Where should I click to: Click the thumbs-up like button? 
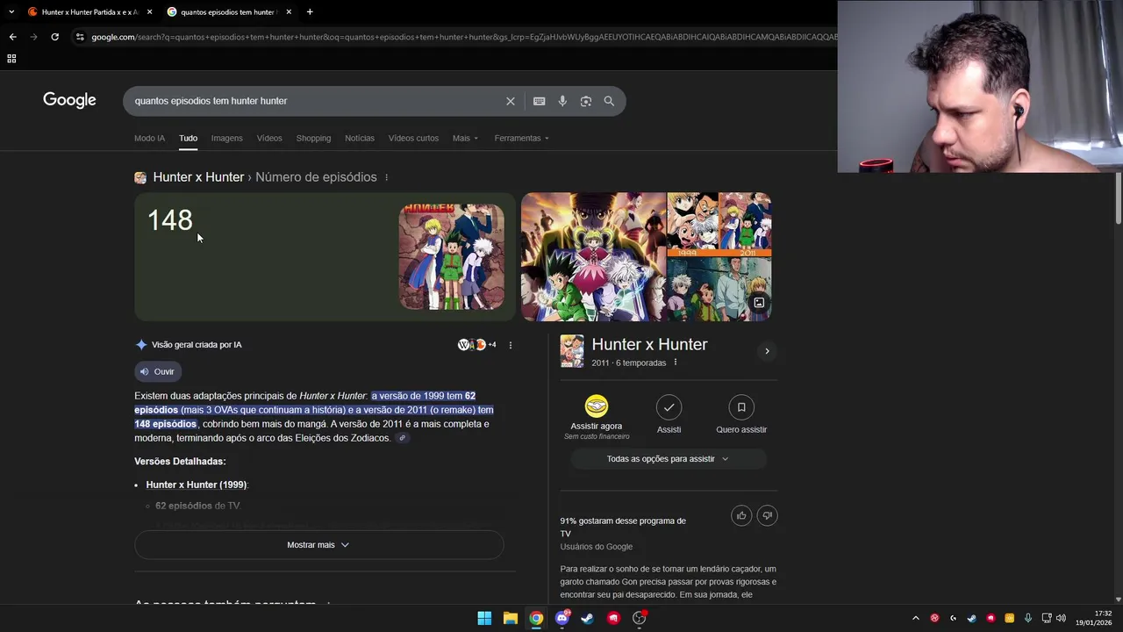(741, 515)
